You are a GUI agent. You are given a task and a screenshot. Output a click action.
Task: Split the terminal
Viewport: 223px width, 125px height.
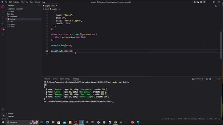click(x=207, y=79)
